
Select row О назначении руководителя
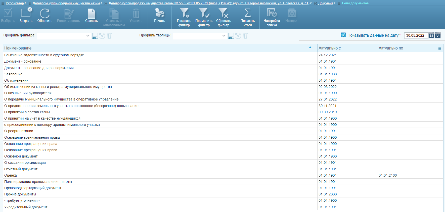(x=223, y=93)
